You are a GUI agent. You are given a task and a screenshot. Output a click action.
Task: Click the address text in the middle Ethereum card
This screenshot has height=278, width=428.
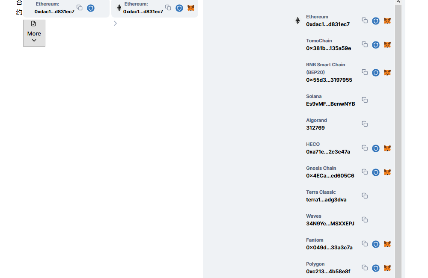coord(143,12)
